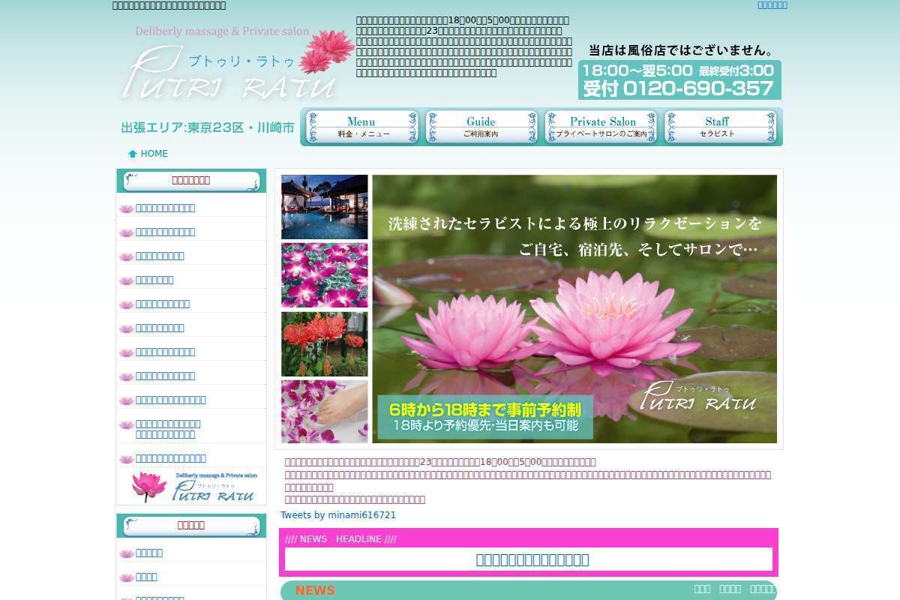Click the 6時から18時まで事前予約制 banner text
This screenshot has height=600, width=900.
(485, 409)
